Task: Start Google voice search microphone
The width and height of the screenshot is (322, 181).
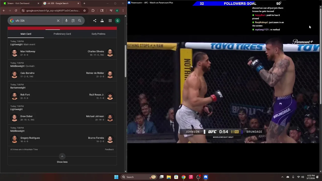Action: pyautogui.click(x=66, y=21)
